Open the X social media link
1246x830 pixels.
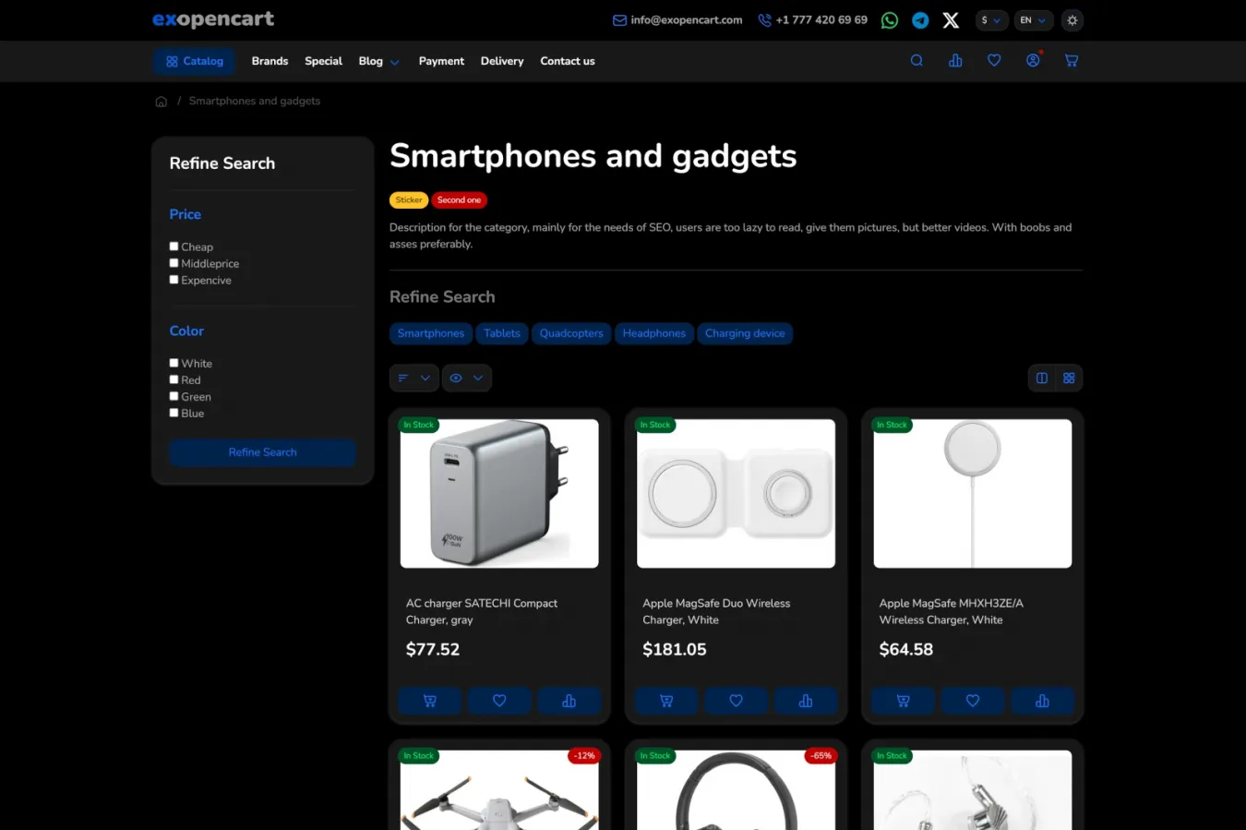(x=951, y=20)
